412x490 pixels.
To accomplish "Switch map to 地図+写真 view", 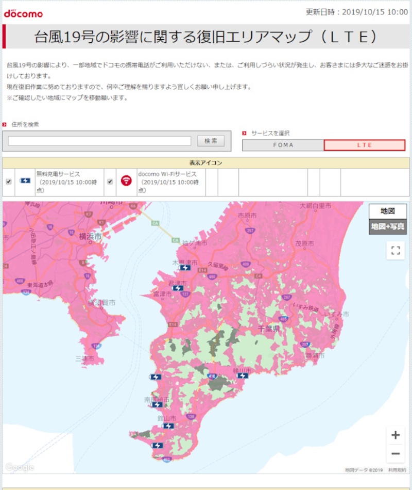I will [387, 226].
